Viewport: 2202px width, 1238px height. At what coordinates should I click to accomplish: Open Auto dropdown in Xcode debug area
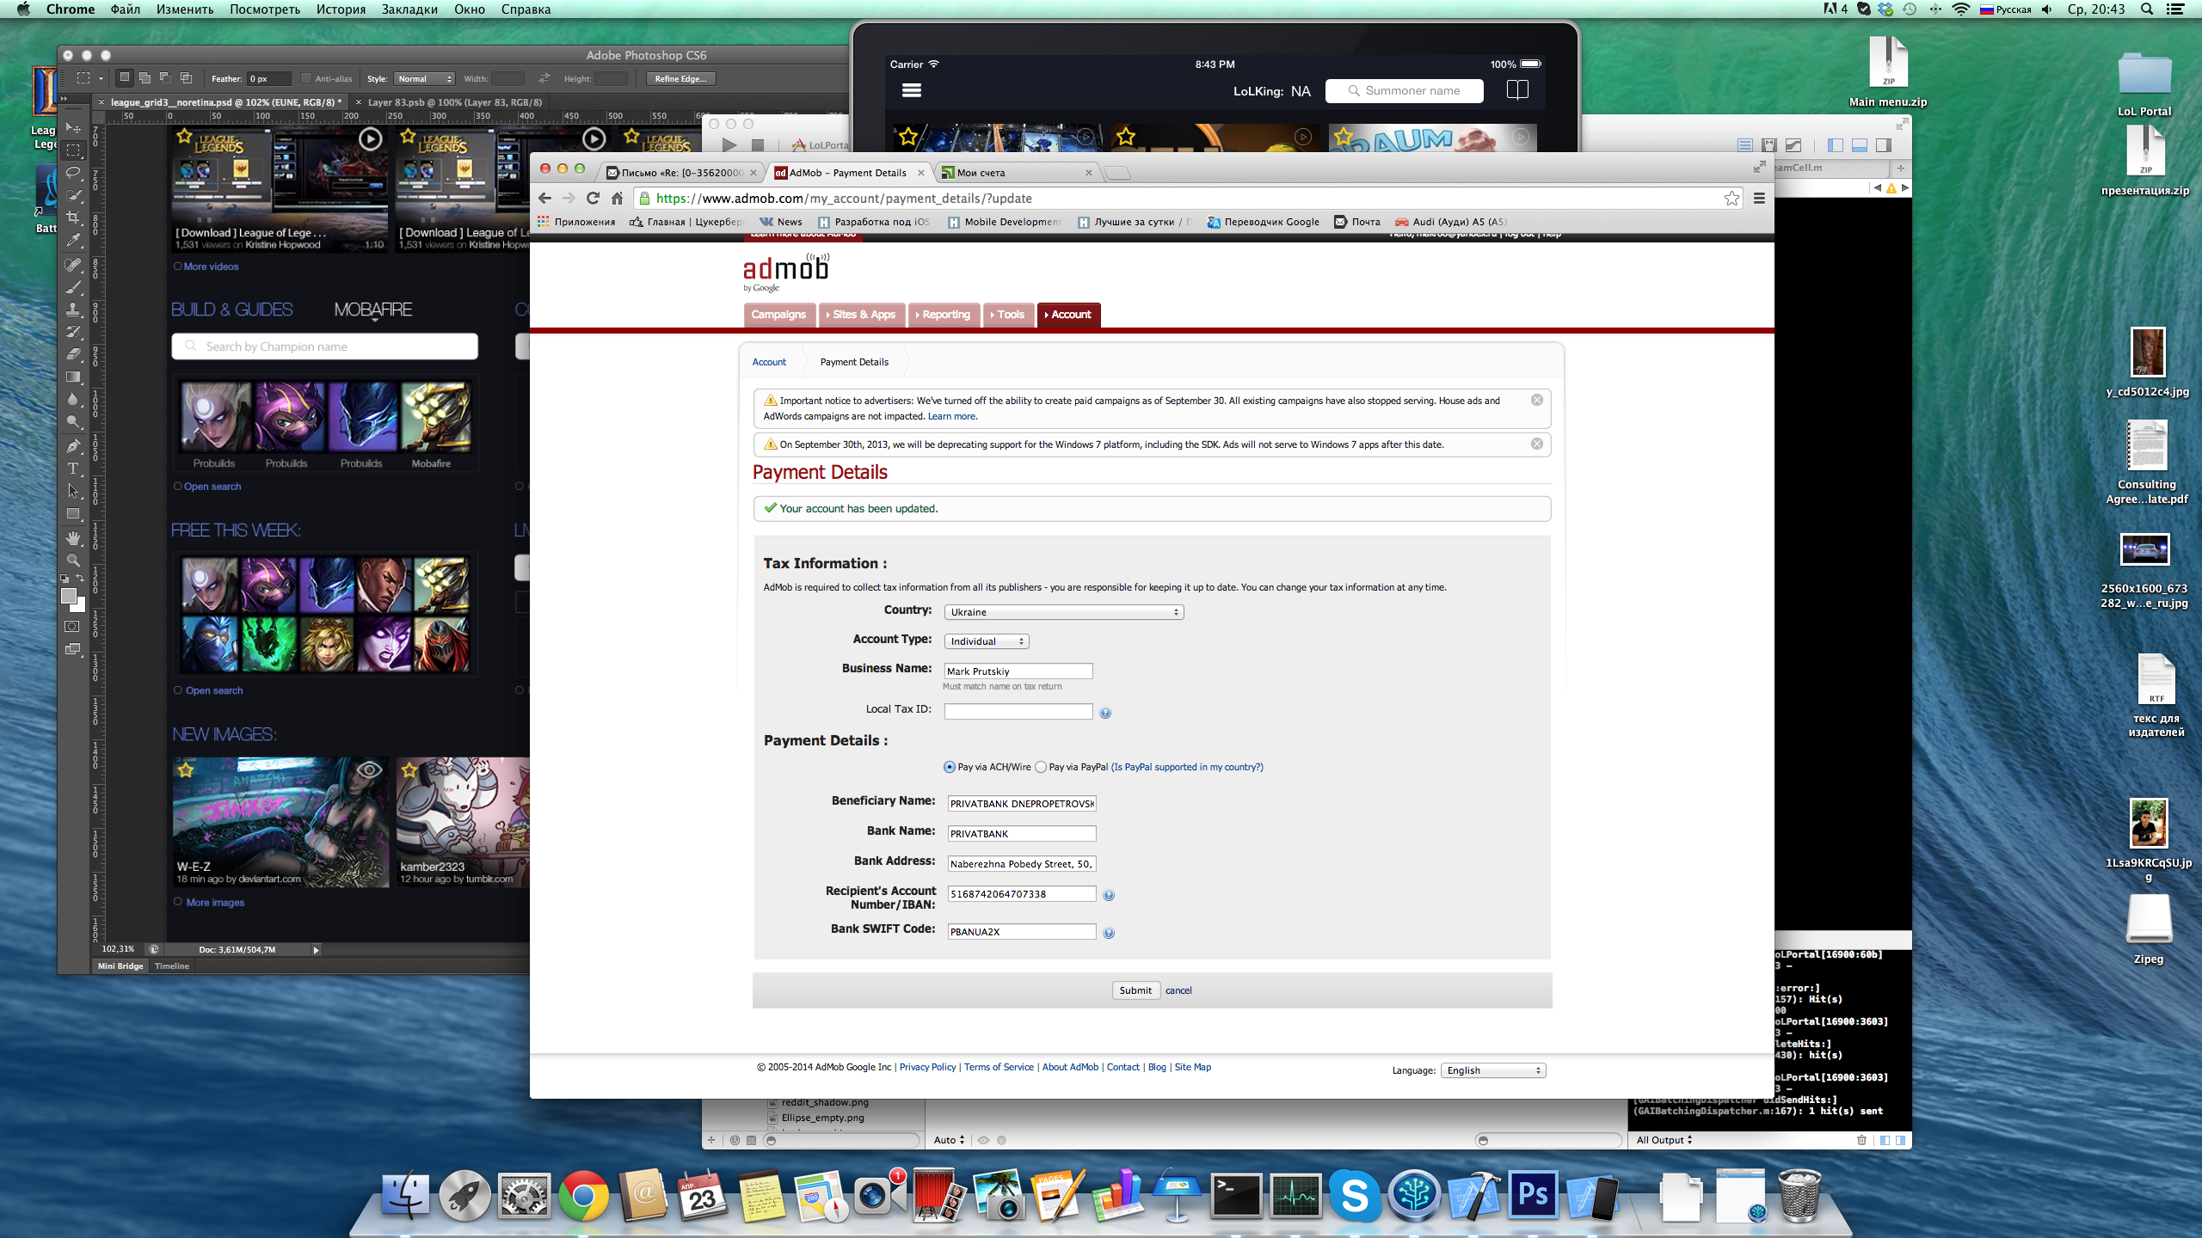pos(950,1140)
